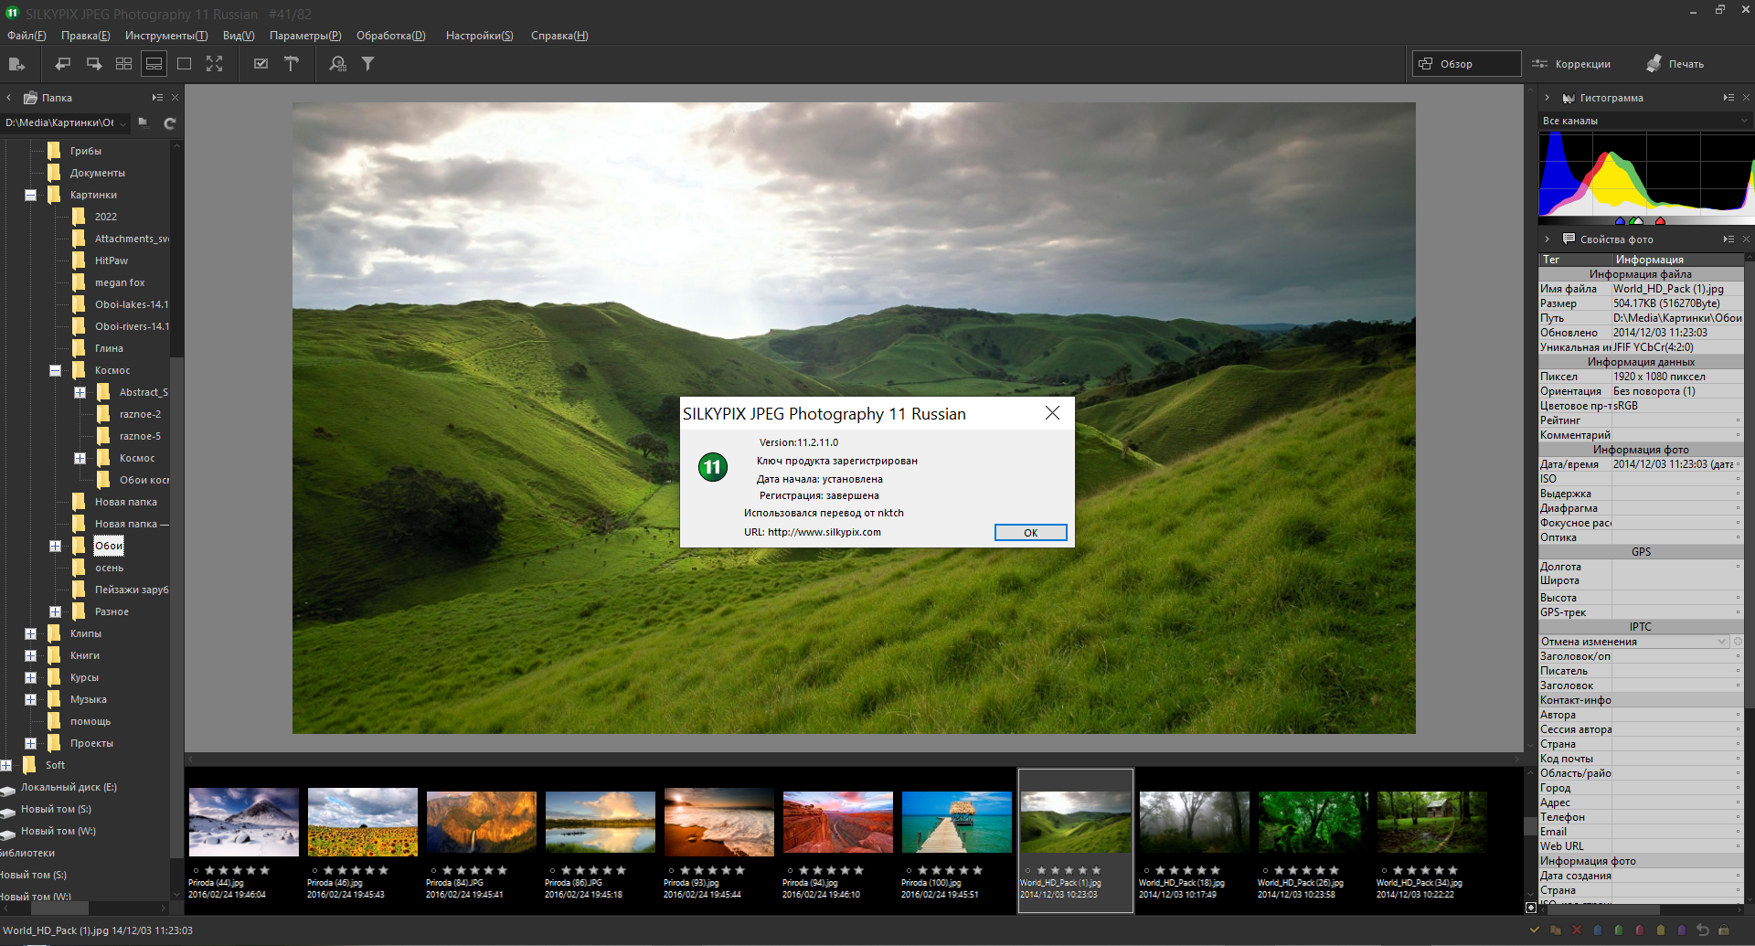This screenshot has width=1755, height=946.
Task: Toggle selection mark on World_HD_Pack (18).jpg
Action: pos(1146,871)
